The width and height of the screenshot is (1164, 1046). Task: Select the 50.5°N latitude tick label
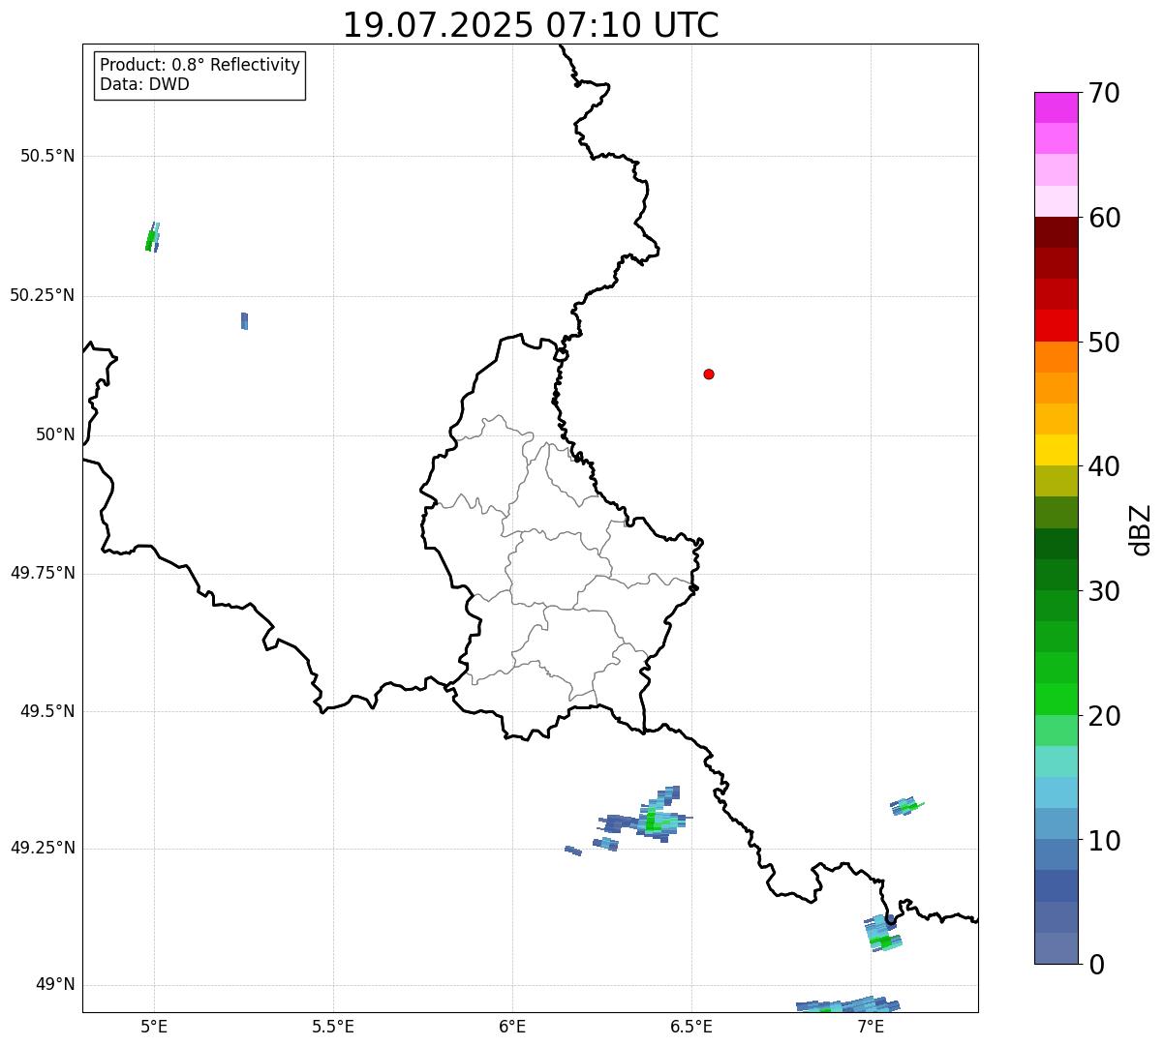[47, 156]
